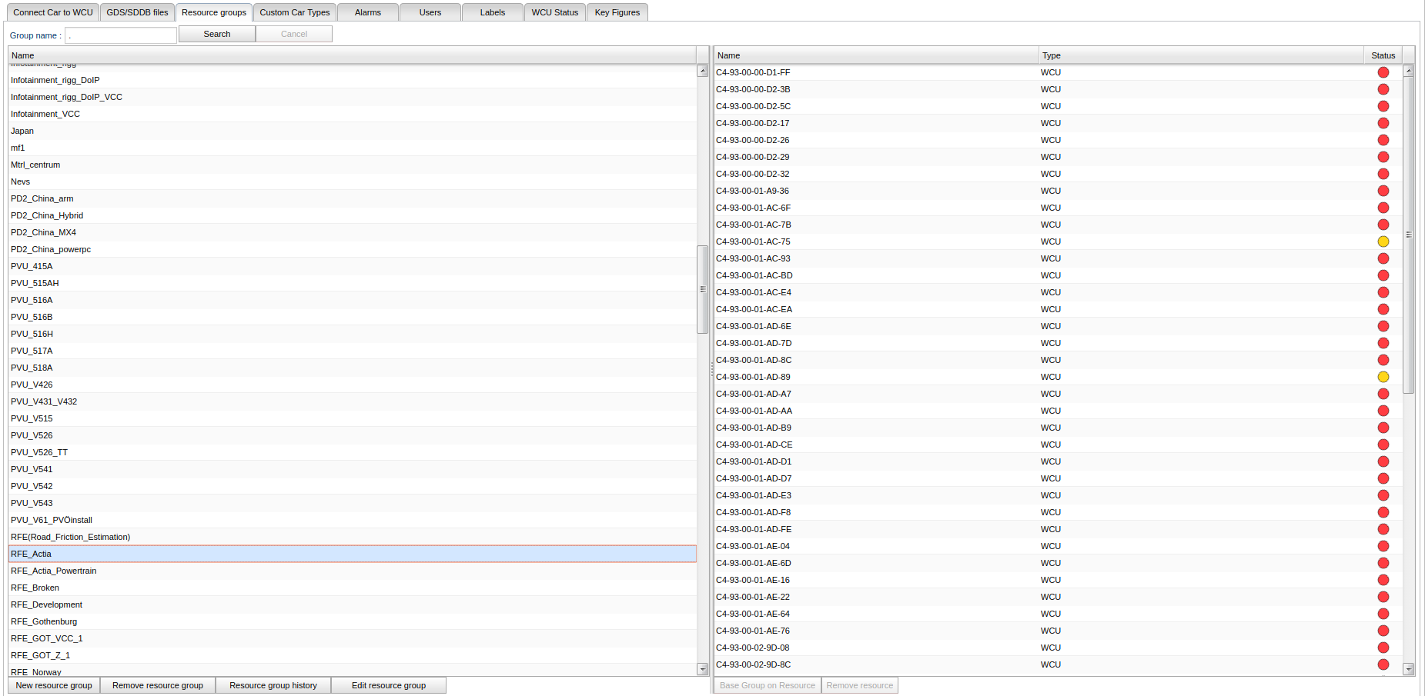Click red status icon for C4-93-00-02-9D-8C
The image size is (1425, 696).
[x=1383, y=664]
